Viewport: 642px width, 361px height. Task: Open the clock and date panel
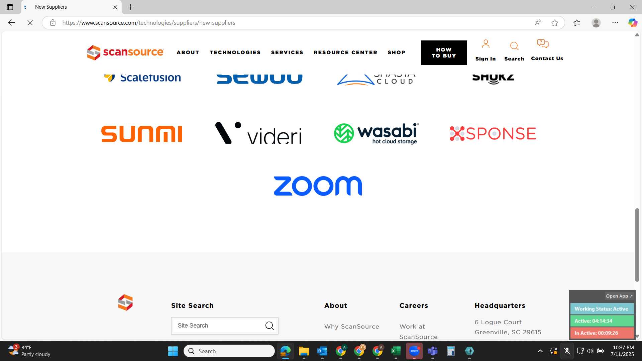pos(622,351)
